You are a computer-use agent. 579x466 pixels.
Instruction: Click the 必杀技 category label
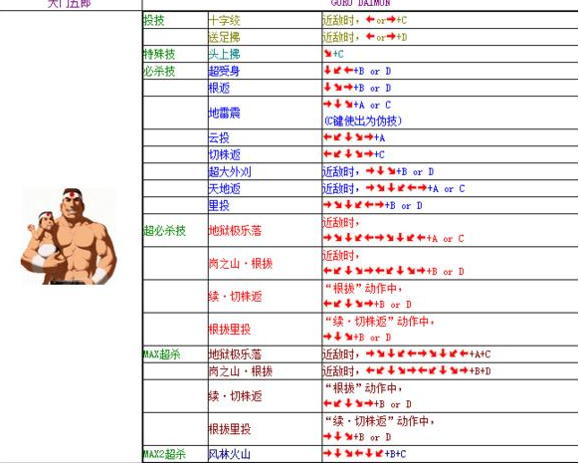pos(159,71)
